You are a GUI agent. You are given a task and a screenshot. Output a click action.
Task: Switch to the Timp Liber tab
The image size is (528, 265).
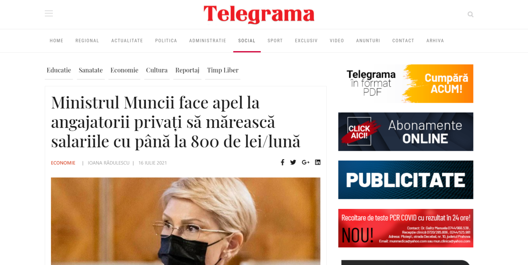223,71
